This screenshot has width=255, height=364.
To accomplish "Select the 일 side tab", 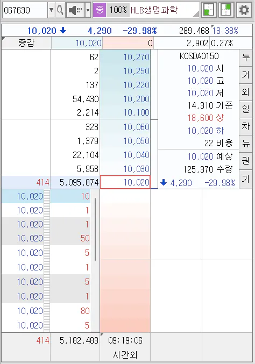I will (245, 109).
